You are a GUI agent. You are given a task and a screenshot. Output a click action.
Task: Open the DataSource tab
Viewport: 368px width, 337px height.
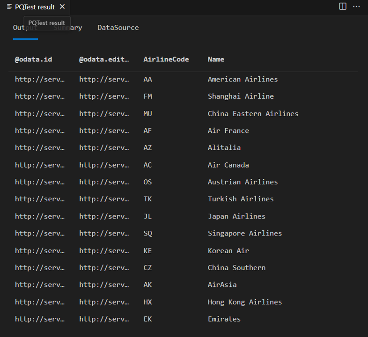(x=118, y=28)
